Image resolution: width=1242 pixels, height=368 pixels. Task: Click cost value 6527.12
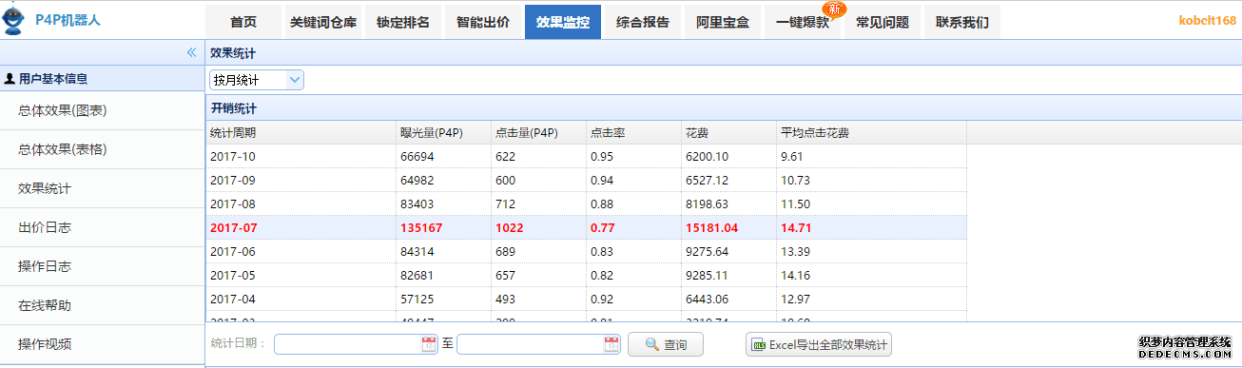pyautogui.click(x=707, y=181)
